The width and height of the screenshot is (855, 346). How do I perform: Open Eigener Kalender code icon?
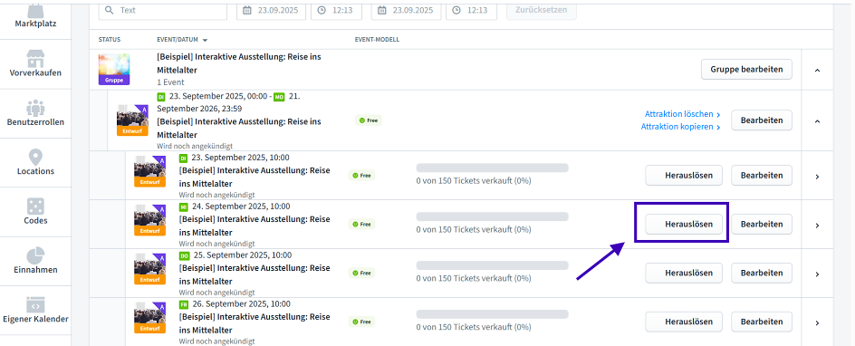(35, 304)
